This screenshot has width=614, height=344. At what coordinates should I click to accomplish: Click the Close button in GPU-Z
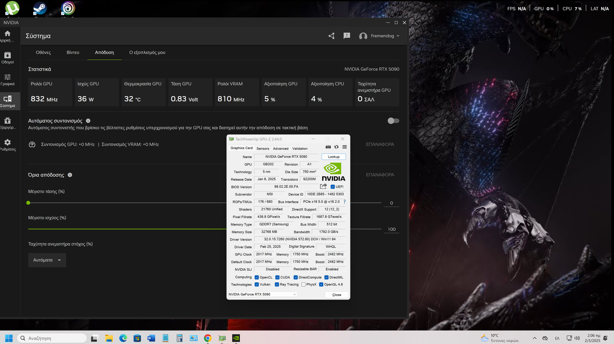[x=337, y=295]
